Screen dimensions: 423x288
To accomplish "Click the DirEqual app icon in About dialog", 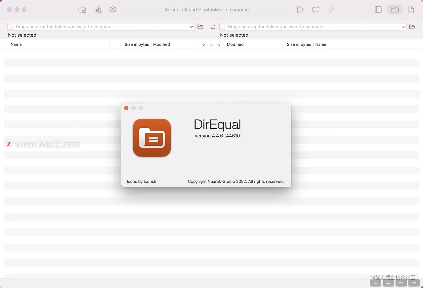I will click(152, 138).
